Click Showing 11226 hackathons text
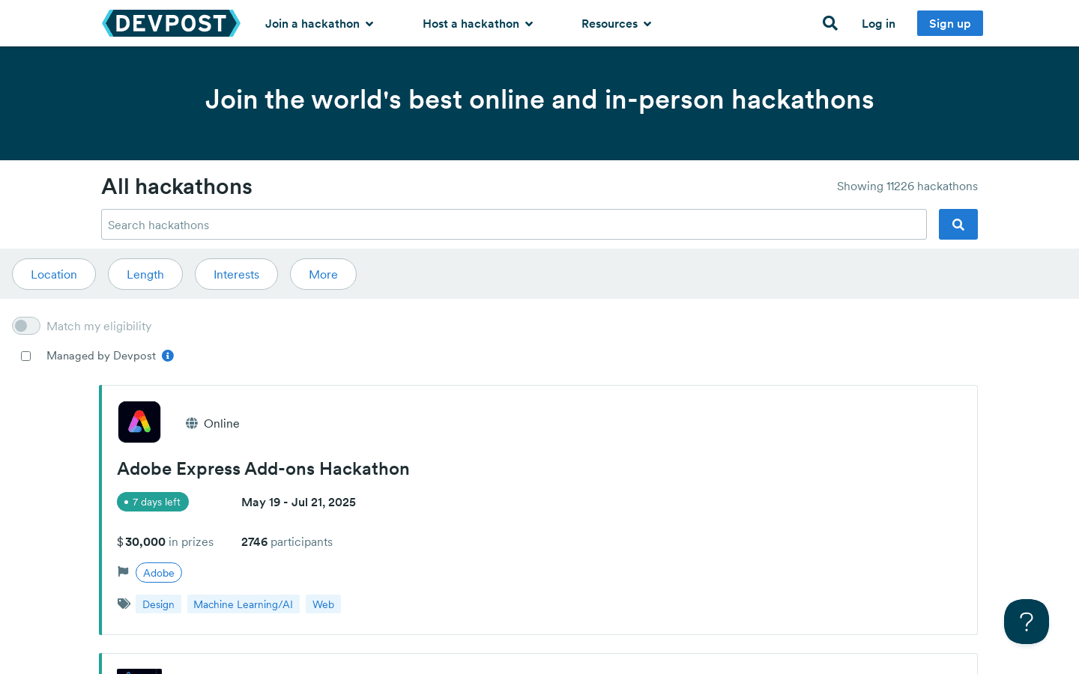Screen dimensions: 1079x674 (907, 186)
